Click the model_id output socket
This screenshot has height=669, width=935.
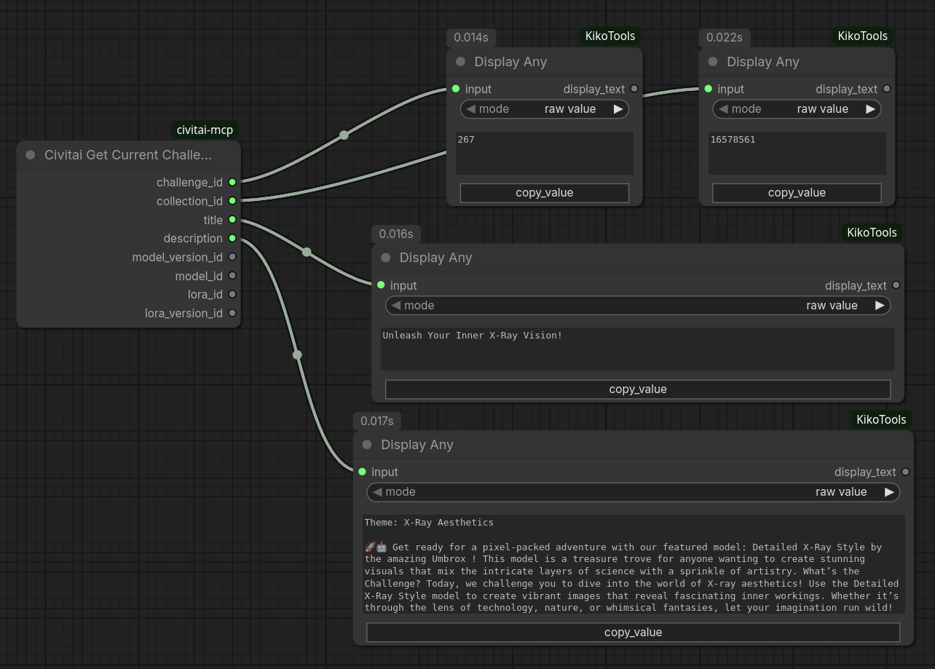(232, 275)
